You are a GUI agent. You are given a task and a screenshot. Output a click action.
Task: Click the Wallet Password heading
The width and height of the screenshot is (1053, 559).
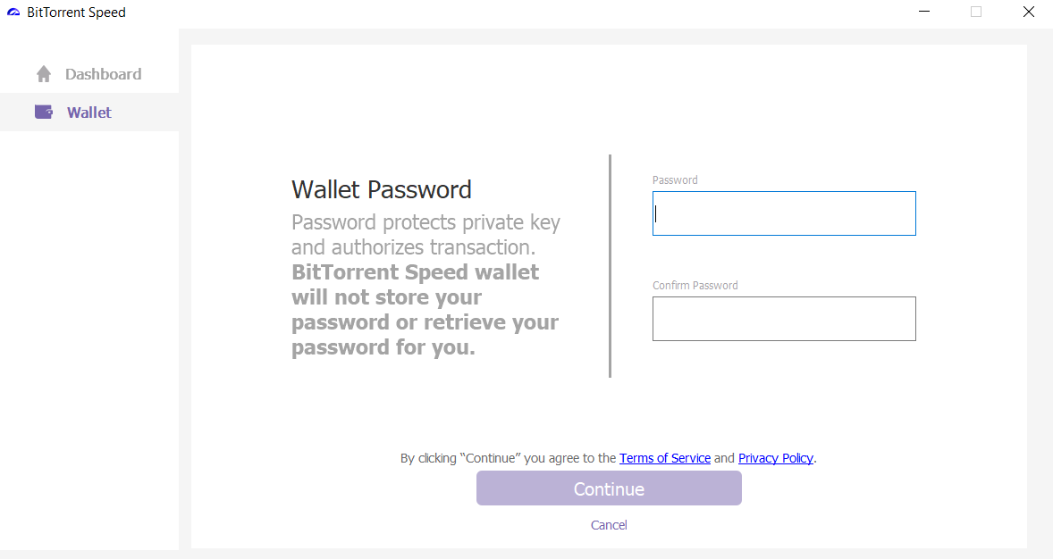pos(382,190)
